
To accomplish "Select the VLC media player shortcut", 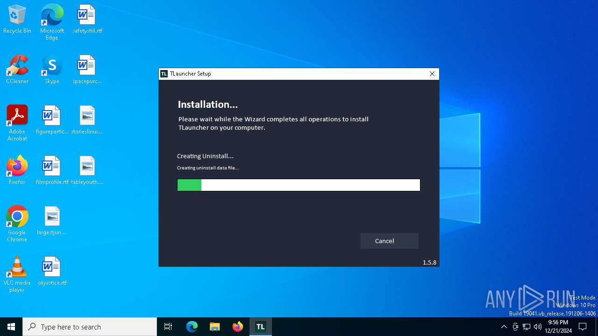I will coord(17,274).
